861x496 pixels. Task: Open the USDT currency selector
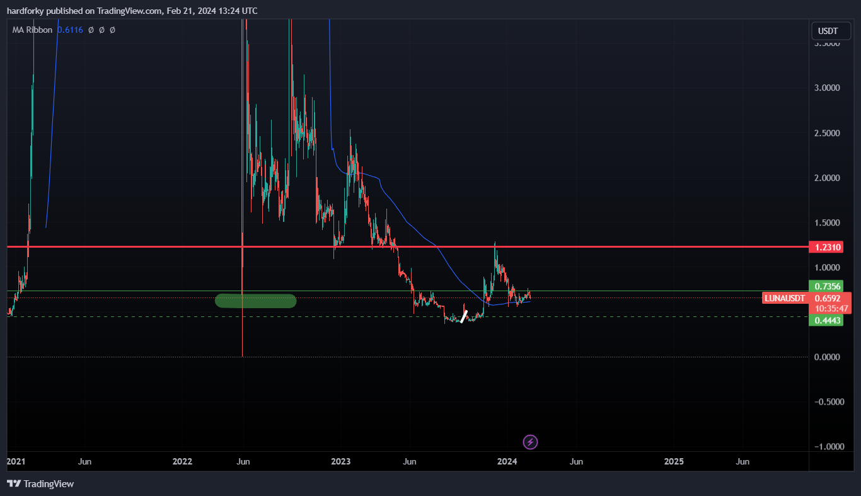coord(831,31)
